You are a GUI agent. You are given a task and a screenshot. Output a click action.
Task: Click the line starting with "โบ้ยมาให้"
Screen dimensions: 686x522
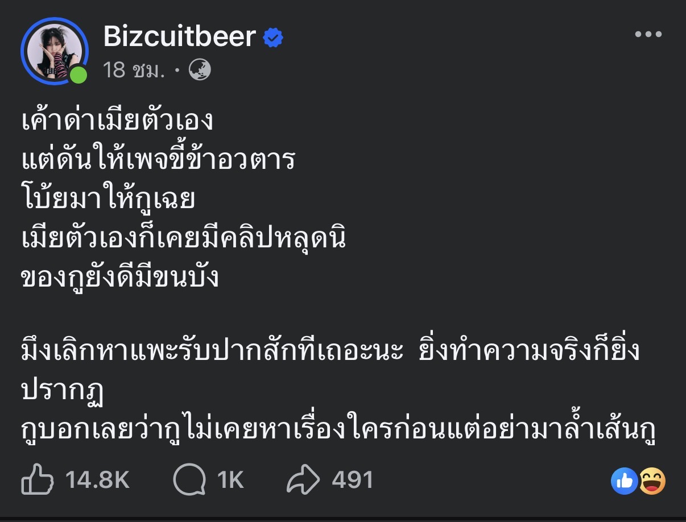coord(108,200)
